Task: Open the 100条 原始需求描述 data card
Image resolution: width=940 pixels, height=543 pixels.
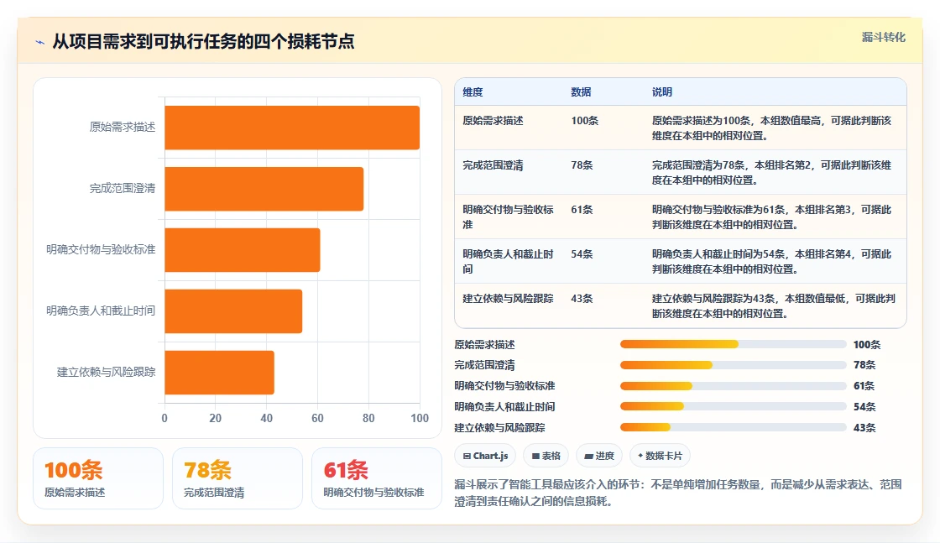Action: [98, 478]
